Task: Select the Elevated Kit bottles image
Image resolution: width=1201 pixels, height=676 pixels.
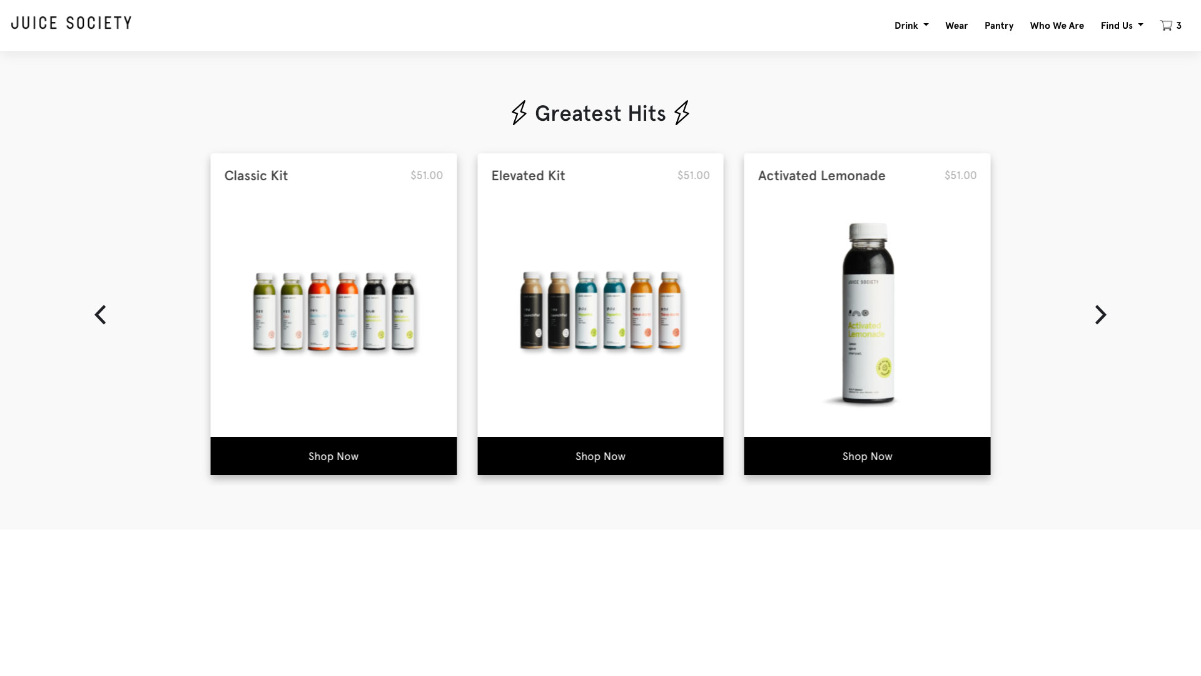Action: pyautogui.click(x=600, y=310)
